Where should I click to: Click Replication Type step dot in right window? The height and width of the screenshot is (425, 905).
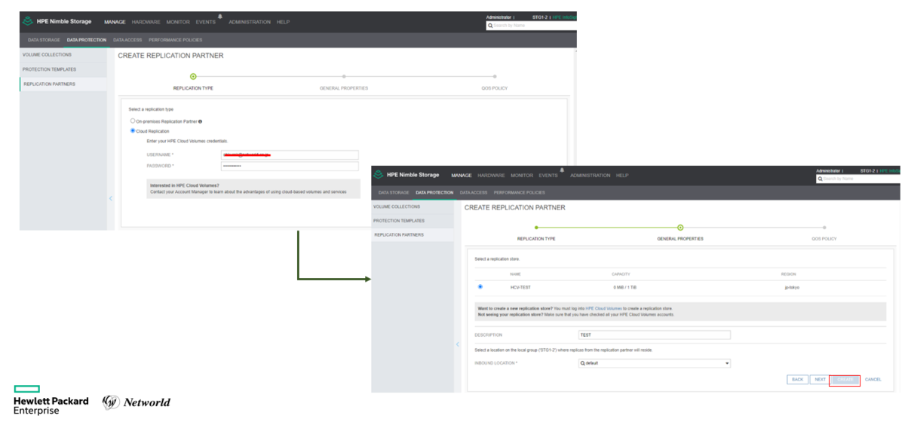(x=536, y=227)
